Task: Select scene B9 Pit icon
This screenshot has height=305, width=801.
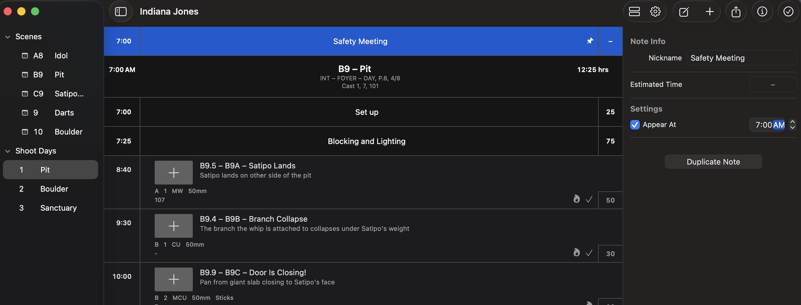Action: point(25,75)
